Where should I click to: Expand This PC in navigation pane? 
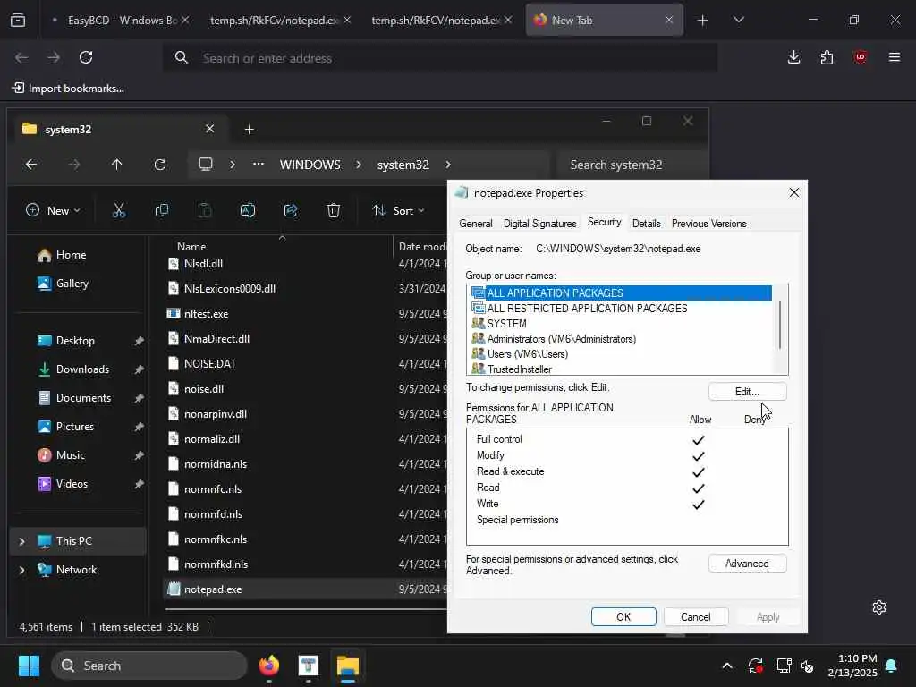21,541
